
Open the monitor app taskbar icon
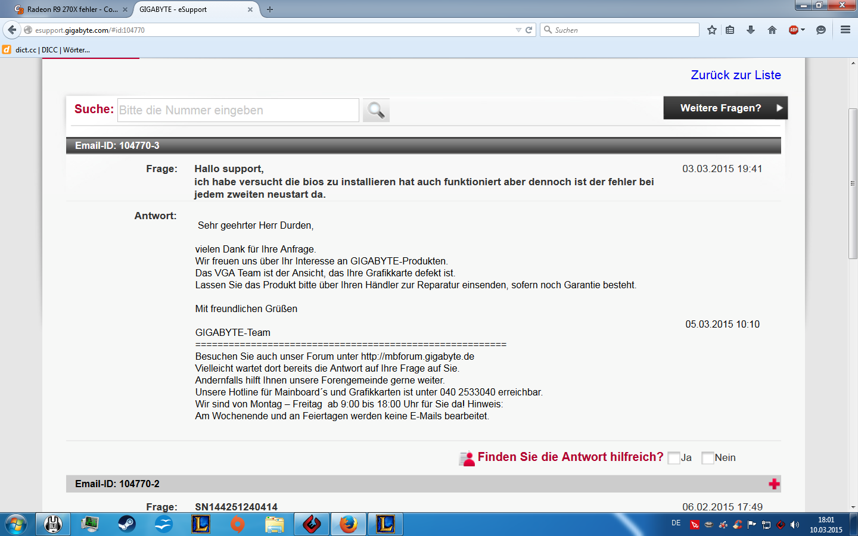[90, 525]
